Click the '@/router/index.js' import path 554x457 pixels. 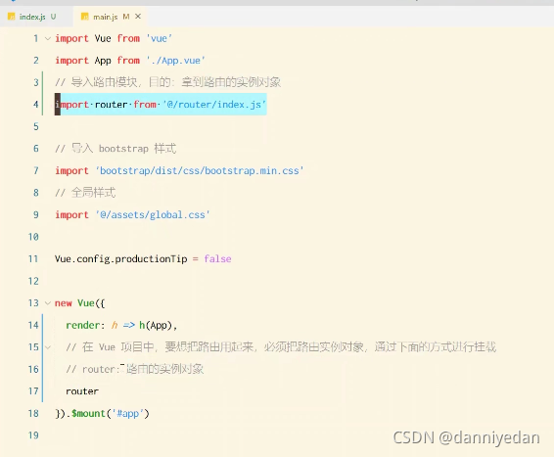coord(214,105)
